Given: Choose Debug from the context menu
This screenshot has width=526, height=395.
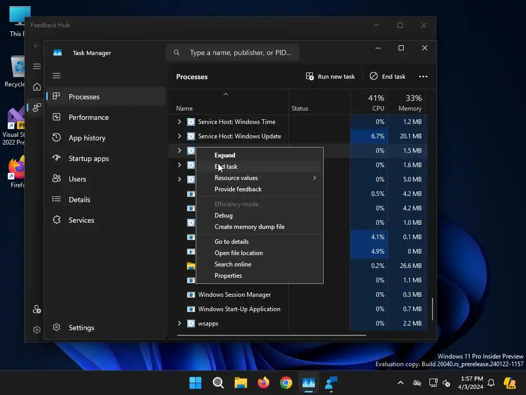Looking at the screenshot, I should pyautogui.click(x=259, y=216).
